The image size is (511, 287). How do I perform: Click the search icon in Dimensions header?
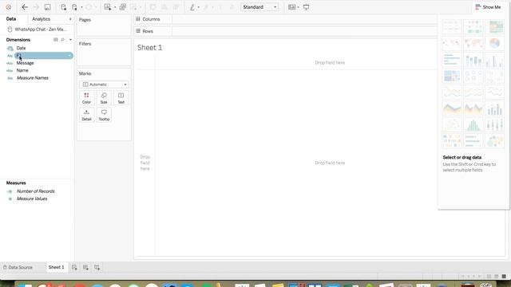pyautogui.click(x=62, y=40)
